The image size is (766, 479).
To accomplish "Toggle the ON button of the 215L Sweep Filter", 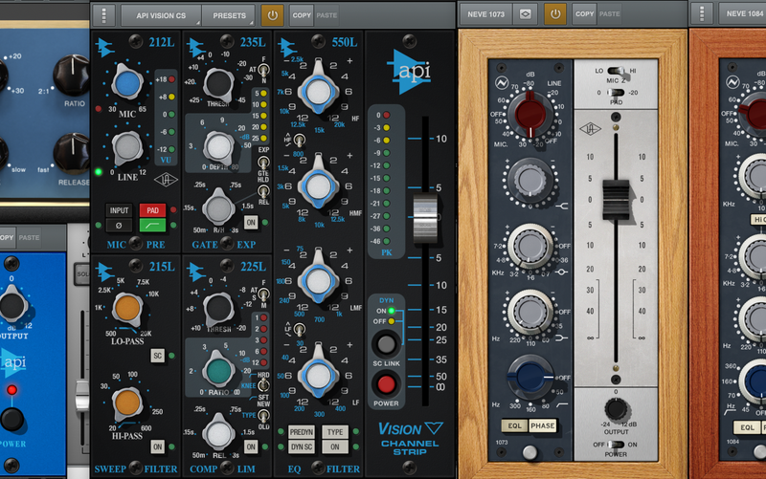I will tap(157, 446).
